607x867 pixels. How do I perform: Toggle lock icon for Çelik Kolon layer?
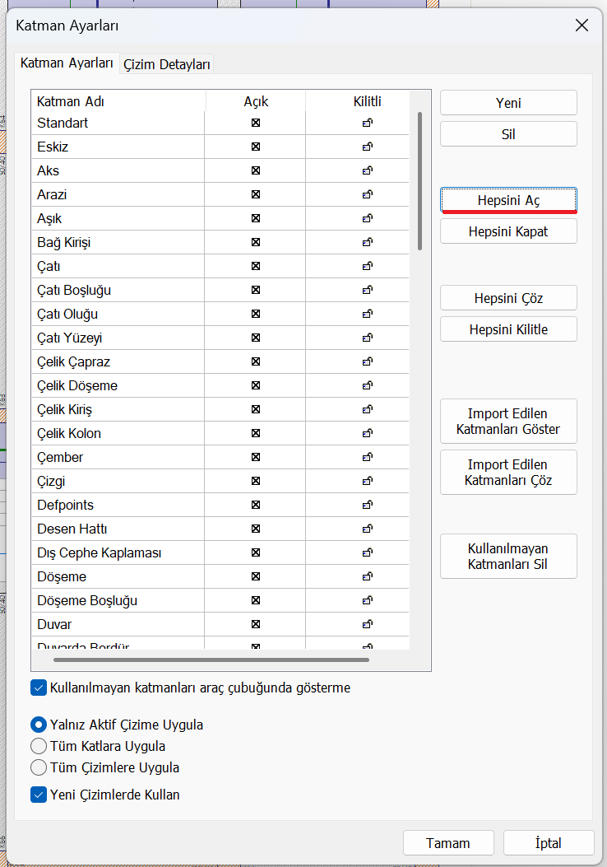coord(368,433)
